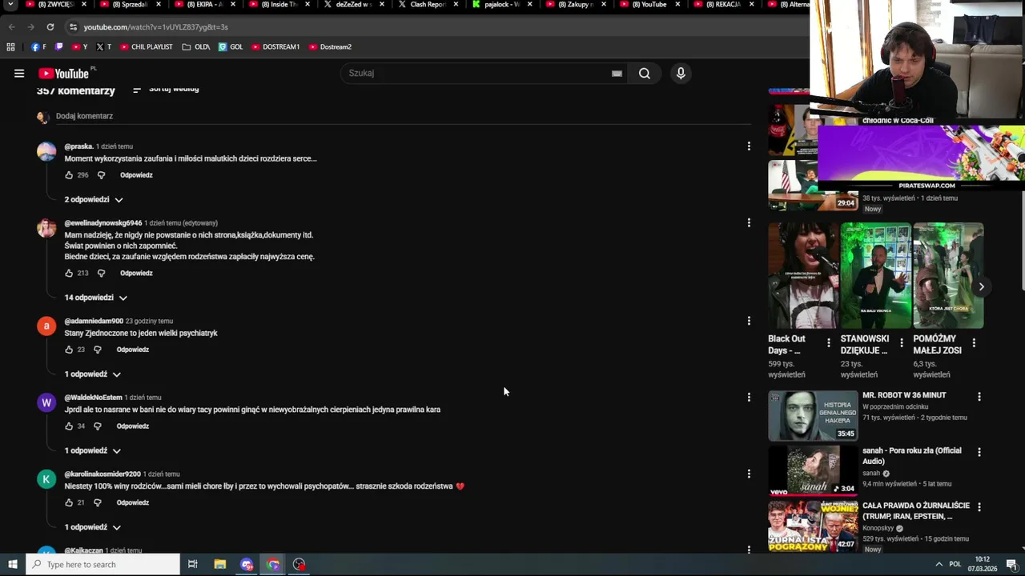Image resolution: width=1025 pixels, height=576 pixels.
Task: Dislike the comment by @adamniedam900
Action: pyautogui.click(x=98, y=350)
